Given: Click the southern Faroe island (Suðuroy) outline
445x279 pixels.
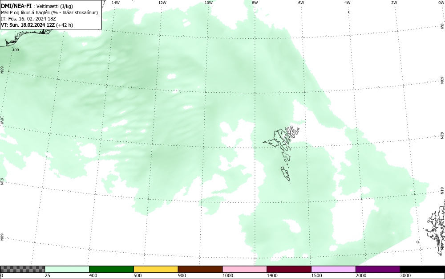Looking at the screenshot, I should click(286, 173).
